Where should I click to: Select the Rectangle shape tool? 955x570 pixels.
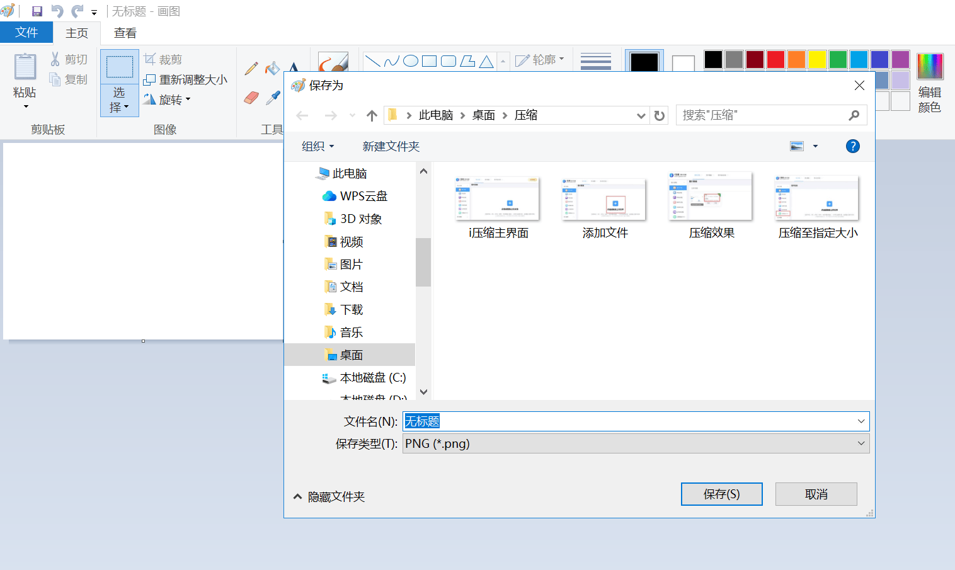point(429,60)
